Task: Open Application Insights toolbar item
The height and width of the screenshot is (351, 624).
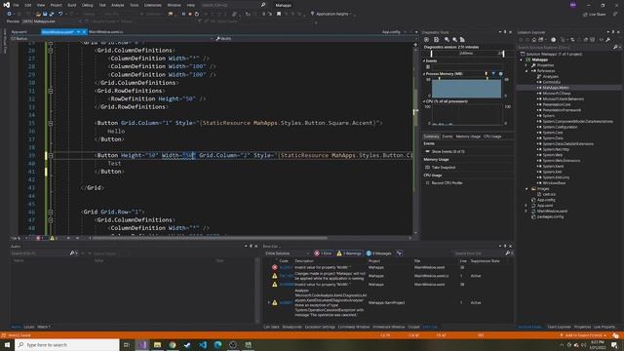Action: (331, 14)
